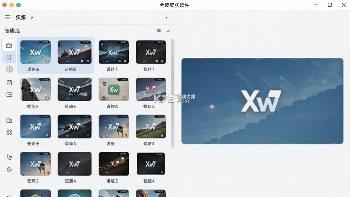Select the green hillside Xw thumbnail

(x=151, y=127)
